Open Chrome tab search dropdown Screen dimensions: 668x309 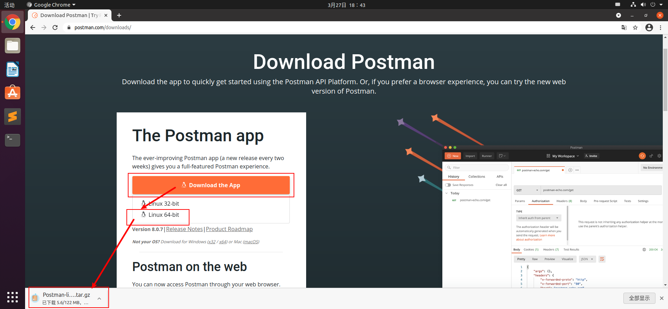[x=619, y=15]
